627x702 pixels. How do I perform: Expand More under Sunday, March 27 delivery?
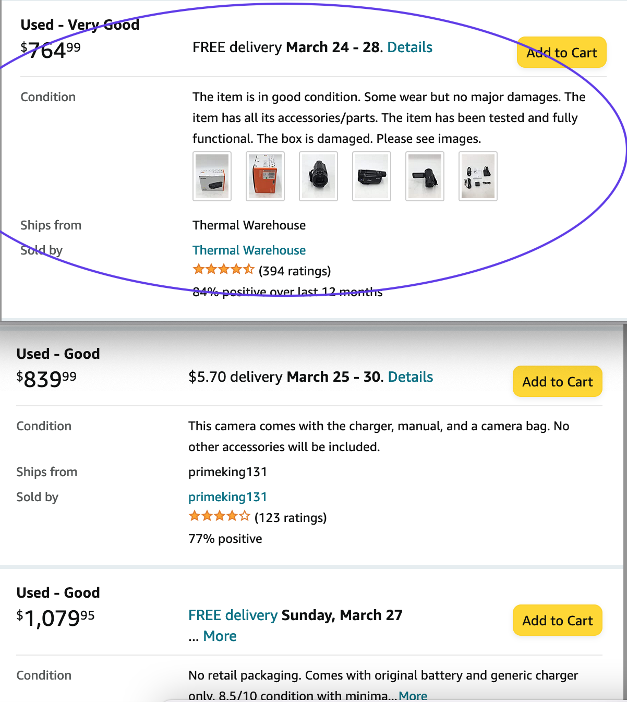220,636
